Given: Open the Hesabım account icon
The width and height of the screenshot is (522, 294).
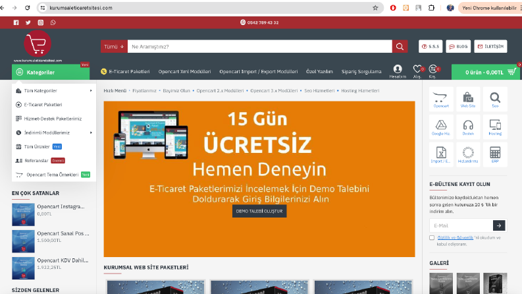Looking at the screenshot, I should click(398, 71).
